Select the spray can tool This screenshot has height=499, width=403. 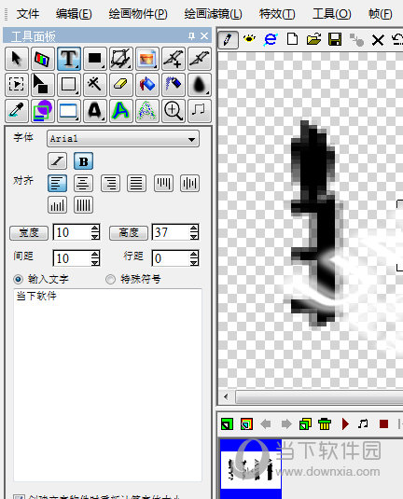(174, 85)
